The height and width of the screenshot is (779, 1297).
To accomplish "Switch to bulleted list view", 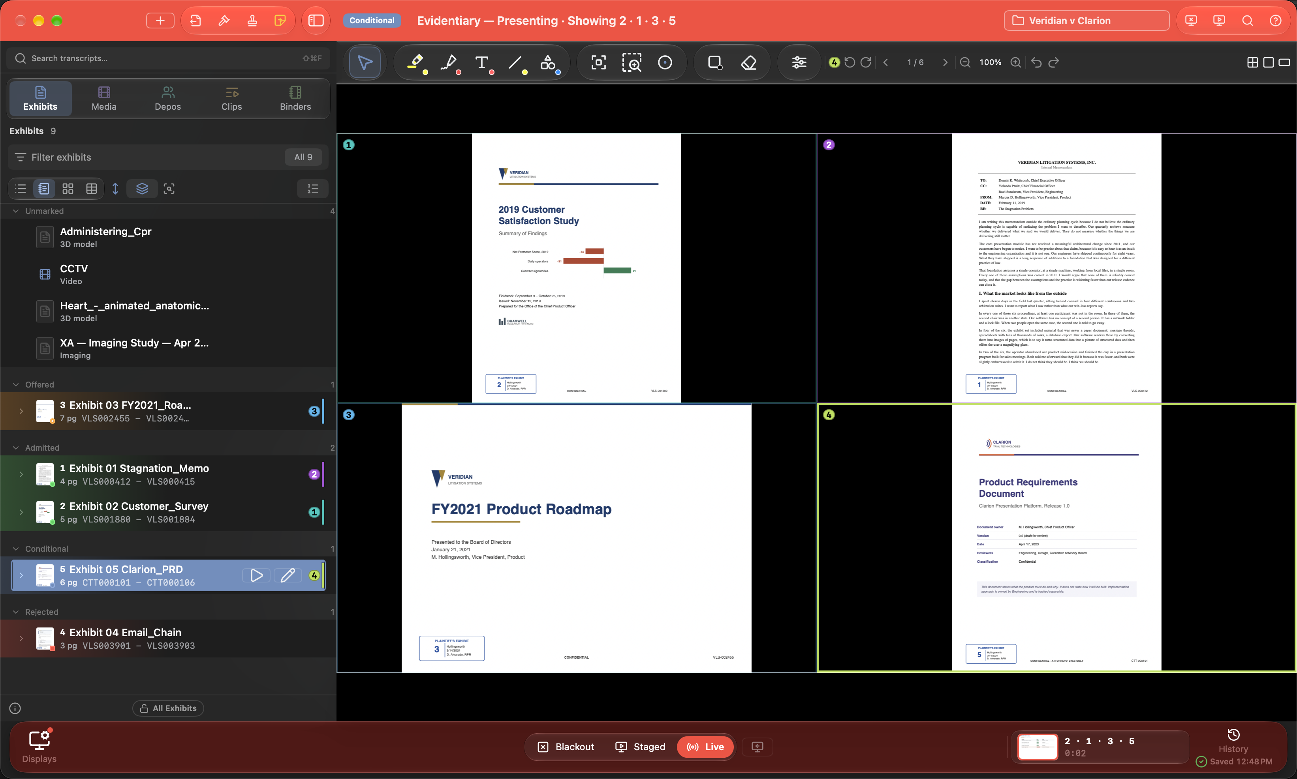I will [x=21, y=189].
